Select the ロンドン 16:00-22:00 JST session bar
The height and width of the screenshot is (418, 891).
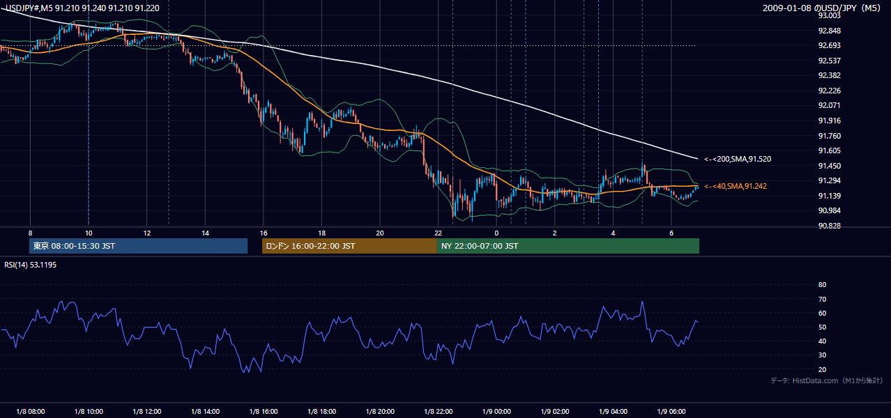click(x=349, y=246)
